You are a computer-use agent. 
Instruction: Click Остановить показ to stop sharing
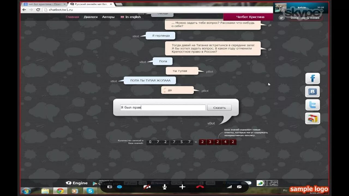[305, 18]
